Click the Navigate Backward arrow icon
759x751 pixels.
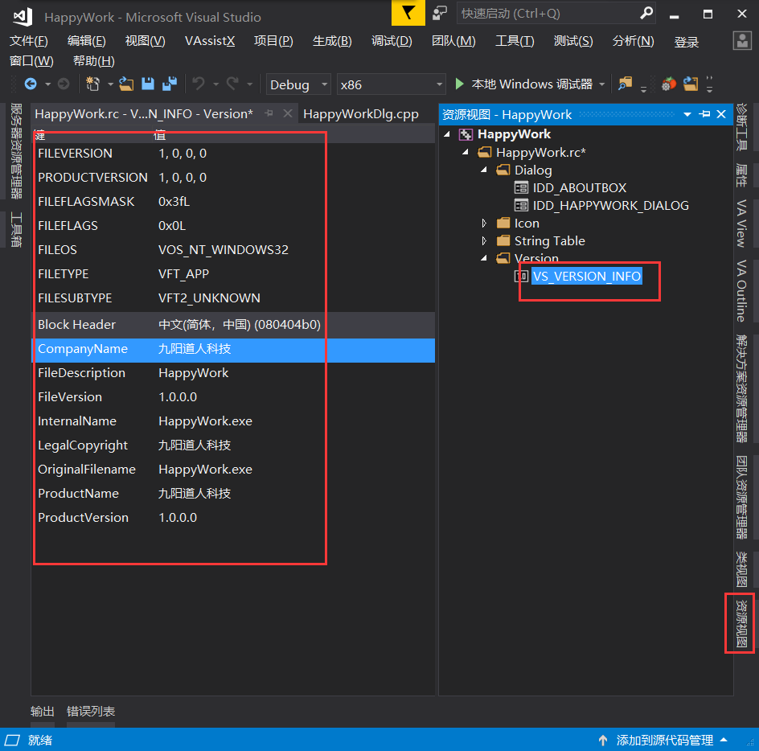(x=31, y=84)
